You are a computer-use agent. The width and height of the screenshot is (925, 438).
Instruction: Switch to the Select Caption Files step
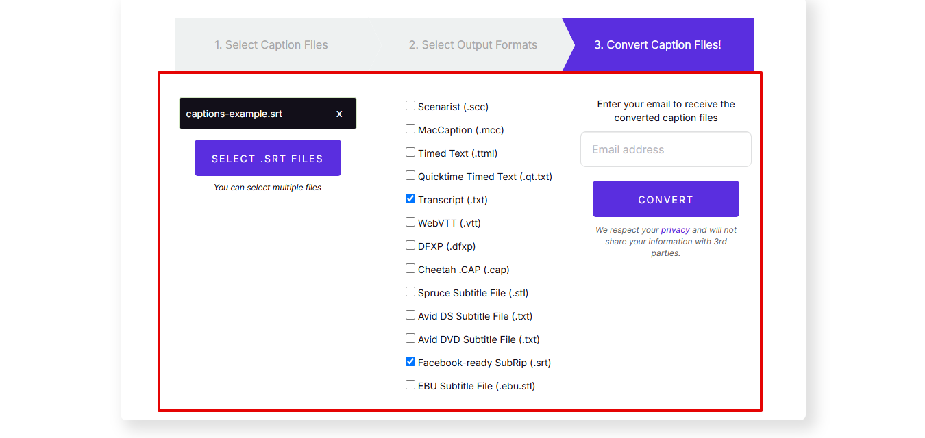click(271, 44)
